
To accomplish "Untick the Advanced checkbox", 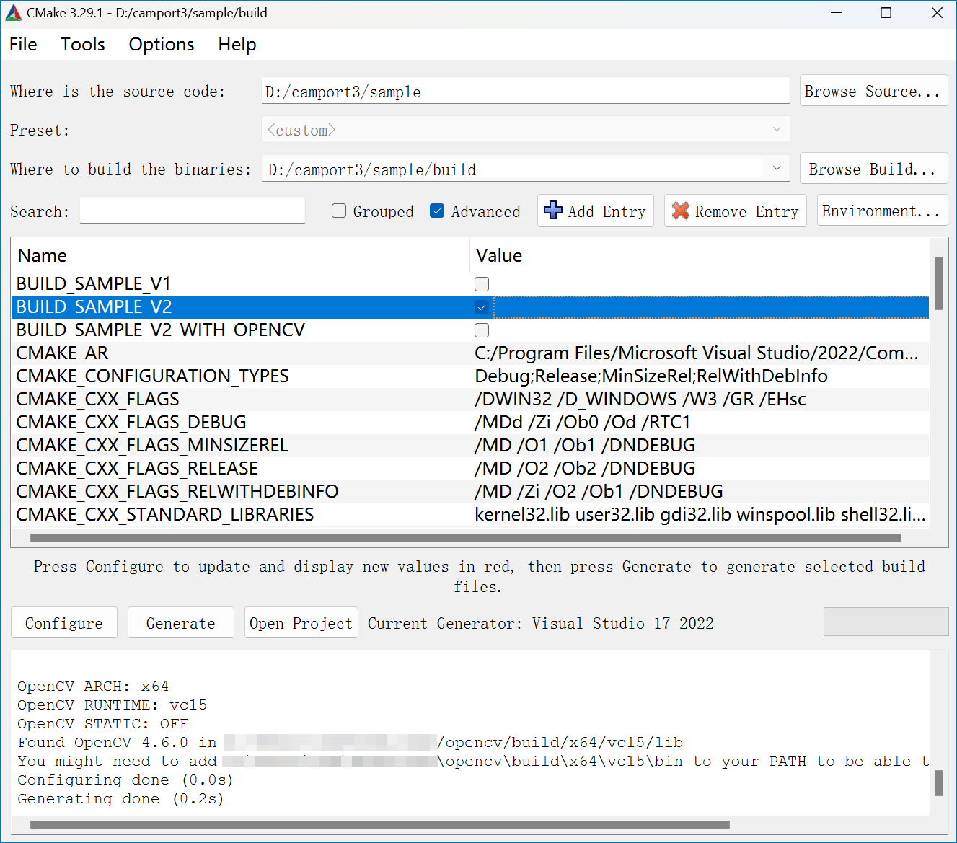I will pos(437,211).
